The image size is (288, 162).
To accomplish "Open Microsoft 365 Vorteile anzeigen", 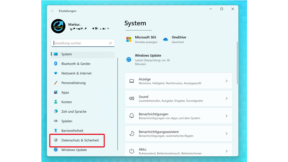I will point(142,39).
